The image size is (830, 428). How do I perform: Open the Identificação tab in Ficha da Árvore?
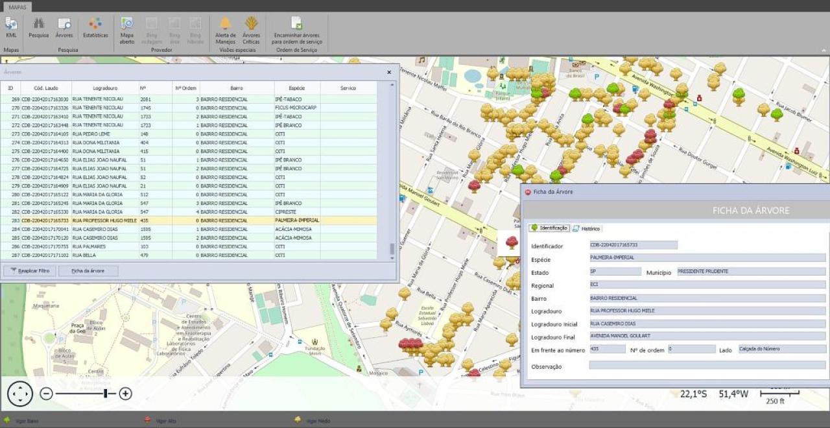549,228
